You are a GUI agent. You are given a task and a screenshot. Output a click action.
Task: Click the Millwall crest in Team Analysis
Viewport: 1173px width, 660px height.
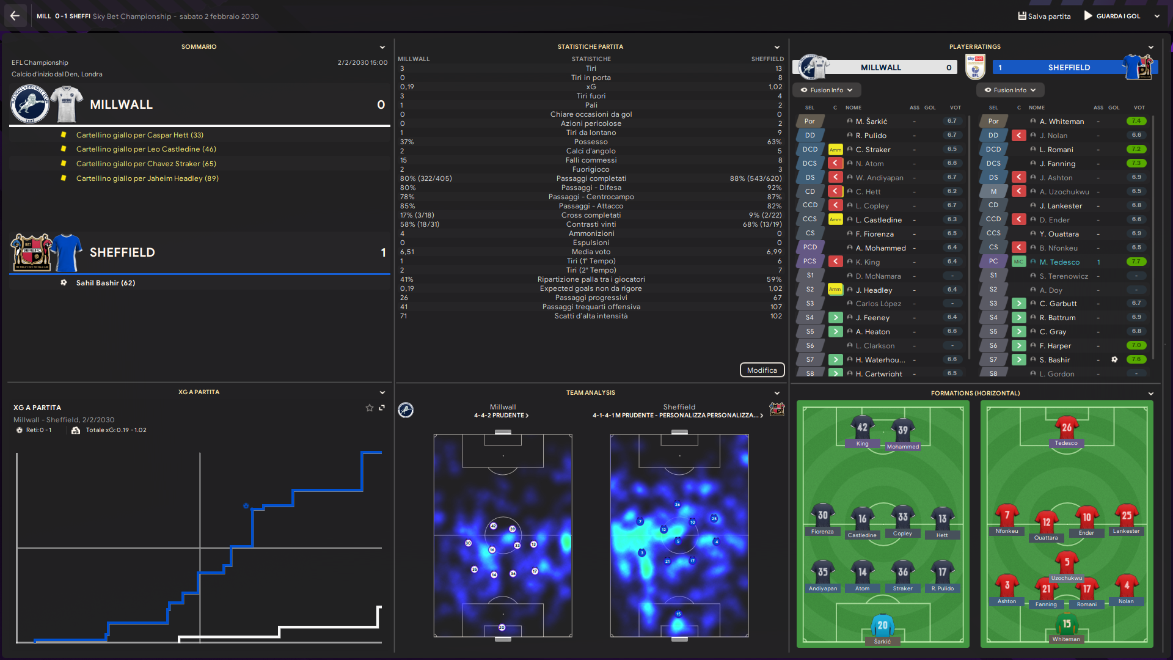406,410
